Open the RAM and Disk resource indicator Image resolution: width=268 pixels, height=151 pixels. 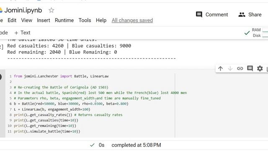tap(260, 33)
